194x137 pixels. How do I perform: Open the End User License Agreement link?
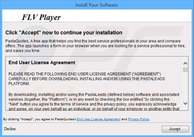pyautogui.click(x=98, y=119)
